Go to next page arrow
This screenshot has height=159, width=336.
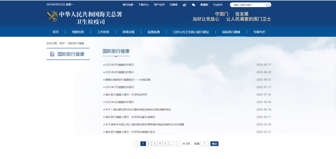pos(178,144)
